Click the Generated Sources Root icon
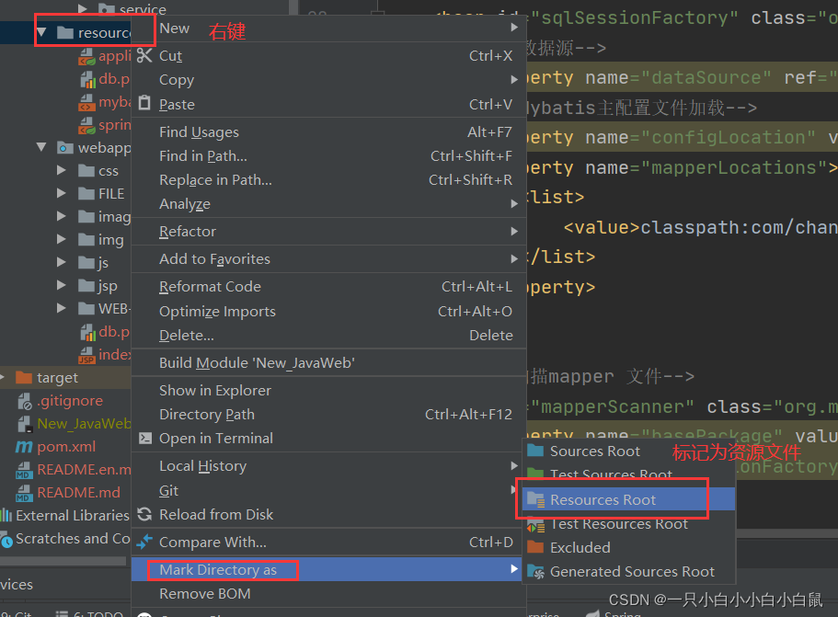 pos(535,572)
